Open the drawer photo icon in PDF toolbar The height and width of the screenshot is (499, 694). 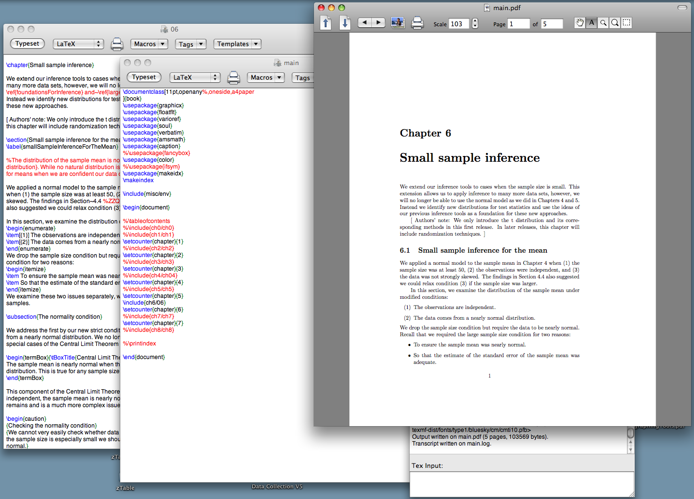coord(398,23)
